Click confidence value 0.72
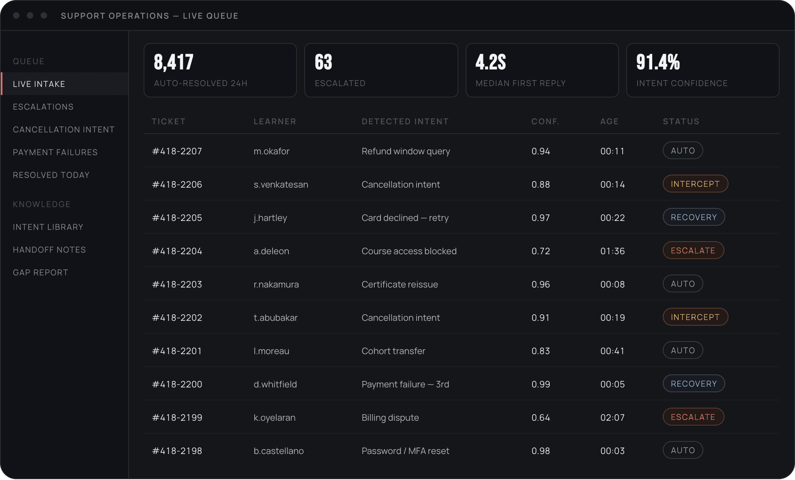The width and height of the screenshot is (795, 480). (541, 251)
